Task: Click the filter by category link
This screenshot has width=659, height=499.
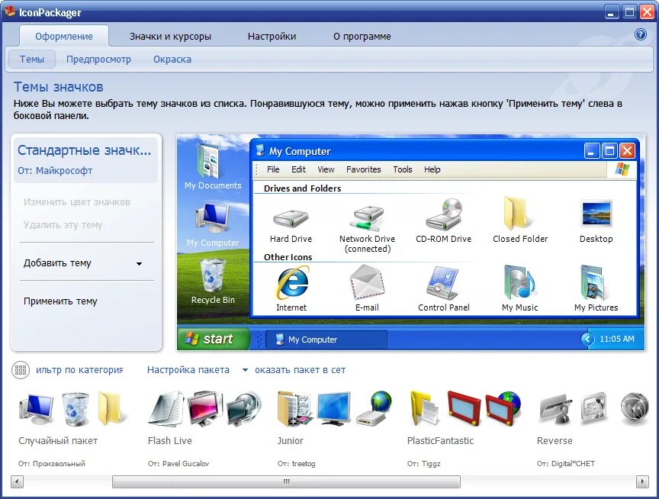Action: 79,370
